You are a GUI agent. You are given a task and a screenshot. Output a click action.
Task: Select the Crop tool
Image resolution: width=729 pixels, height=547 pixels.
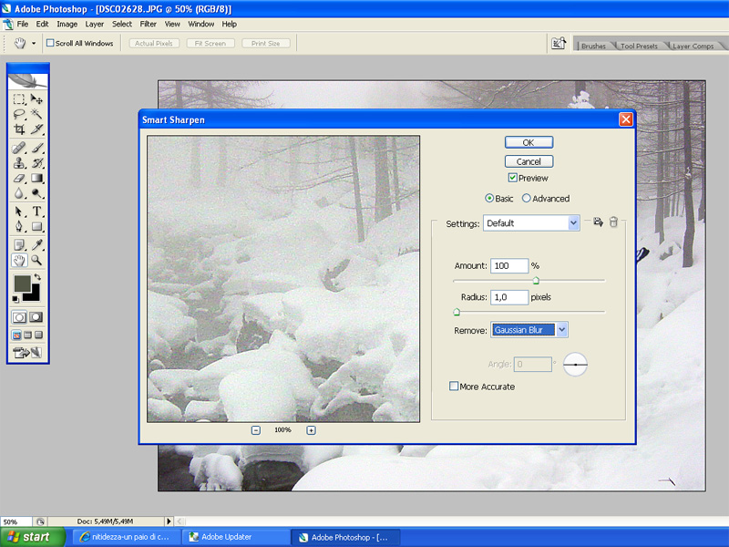(x=19, y=129)
